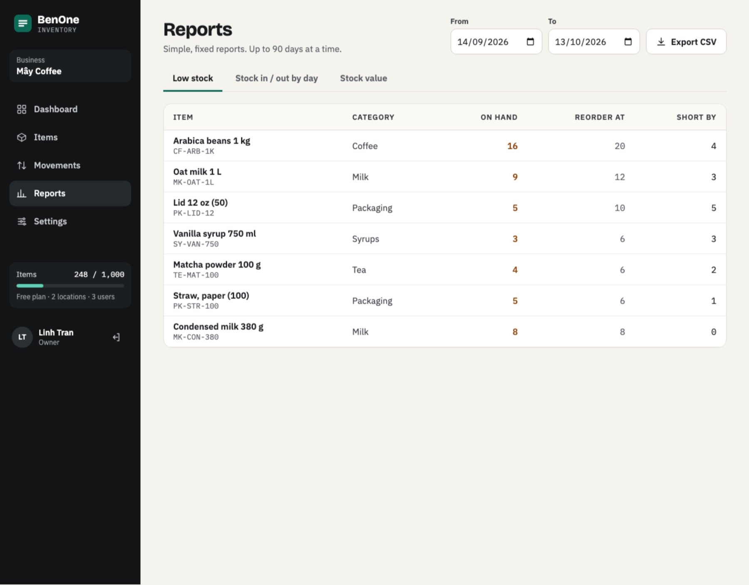
Task: Click the Reports bar chart icon
Action: [22, 193]
